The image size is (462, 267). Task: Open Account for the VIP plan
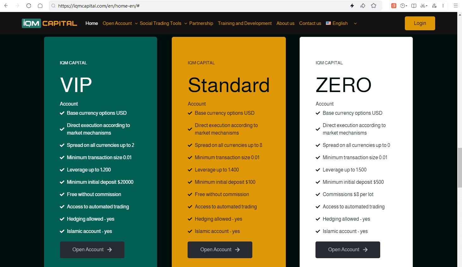pos(92,250)
